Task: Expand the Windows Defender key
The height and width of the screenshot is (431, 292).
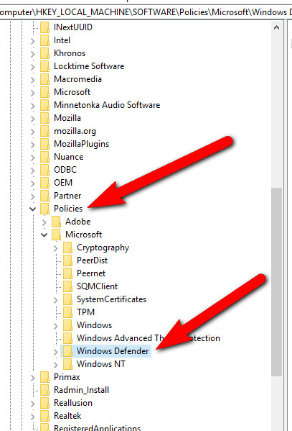Action: 56,352
